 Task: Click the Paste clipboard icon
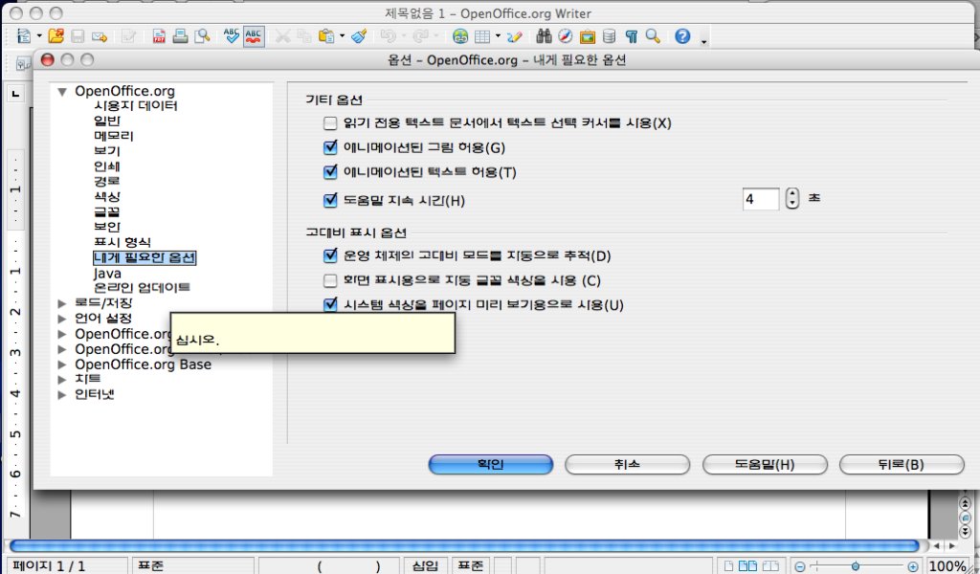325,36
